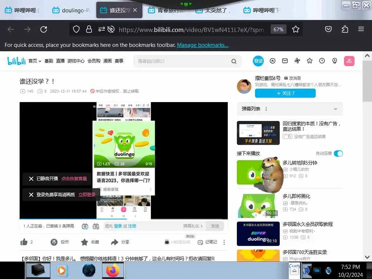Expand the 弹幕列表 panel chevron
This screenshot has height=279, width=372.
pyautogui.click(x=335, y=109)
